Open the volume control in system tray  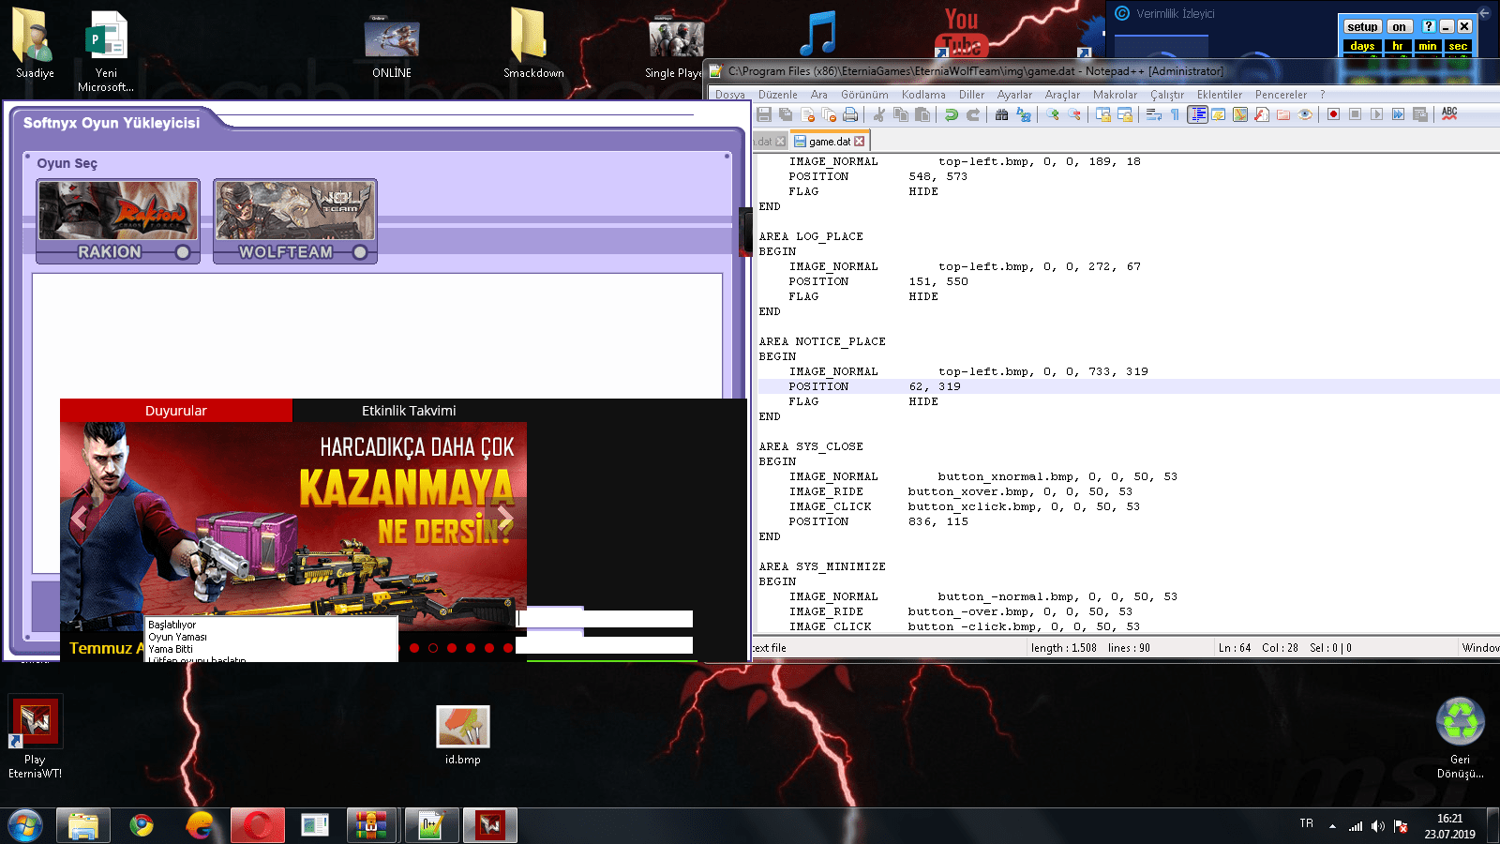click(1377, 826)
